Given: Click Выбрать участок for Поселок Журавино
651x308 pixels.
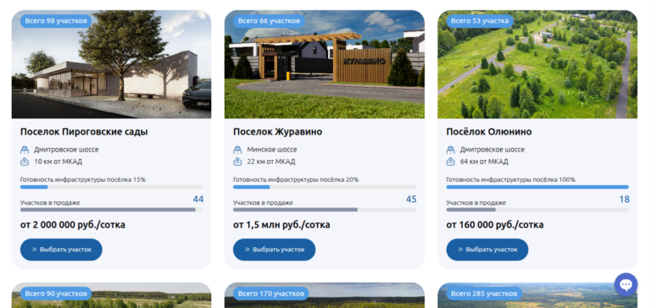Looking at the screenshot, I should point(274,250).
